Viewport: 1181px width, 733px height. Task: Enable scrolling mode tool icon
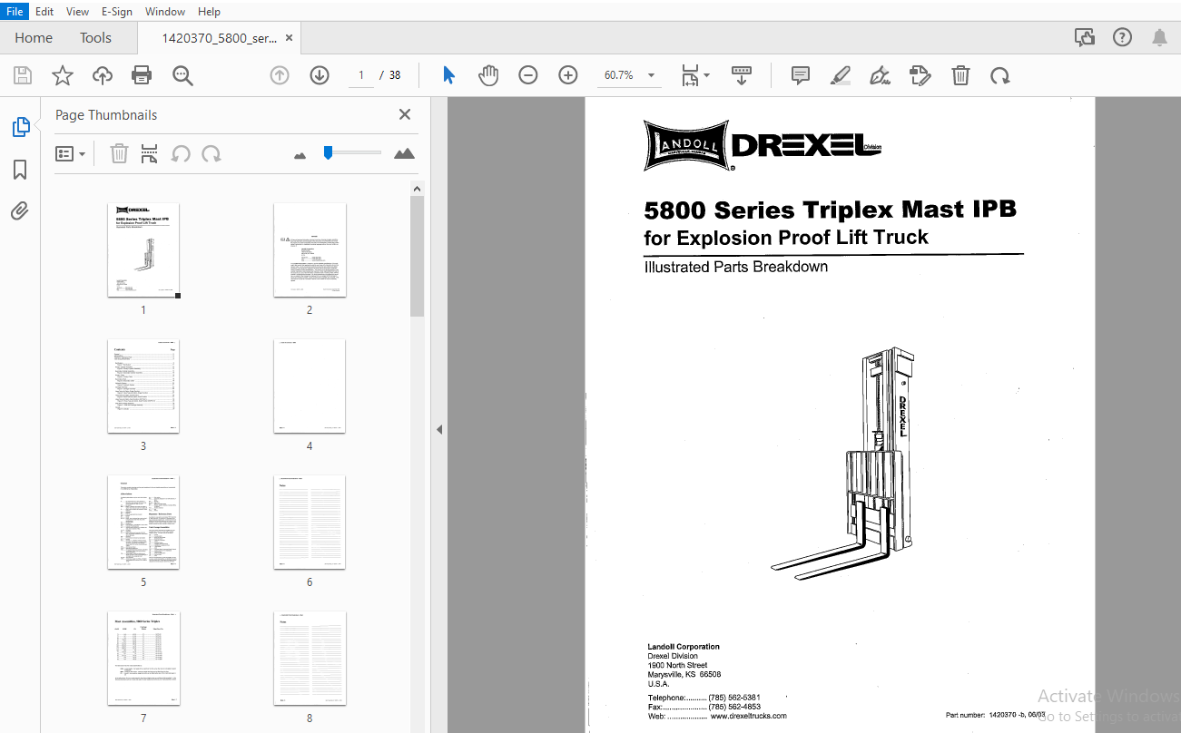(x=742, y=75)
